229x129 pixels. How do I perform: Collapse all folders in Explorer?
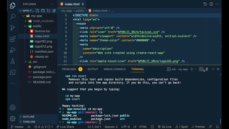[54, 11]
